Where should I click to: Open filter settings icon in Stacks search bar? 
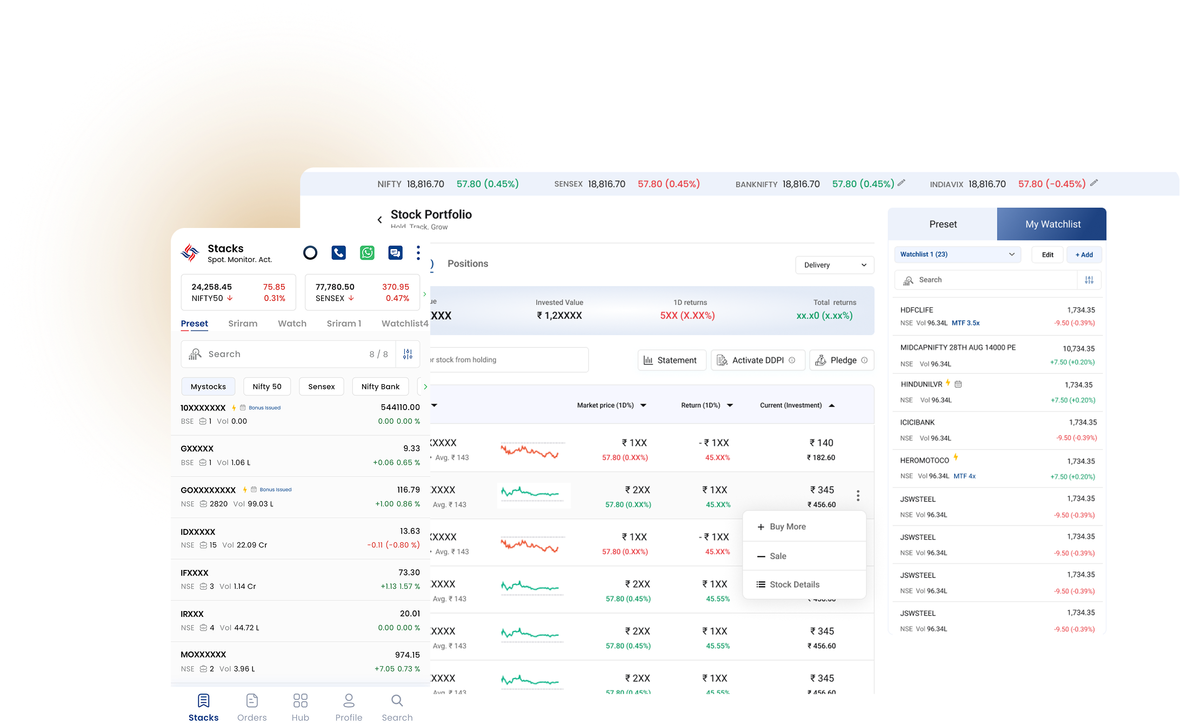[x=408, y=354]
